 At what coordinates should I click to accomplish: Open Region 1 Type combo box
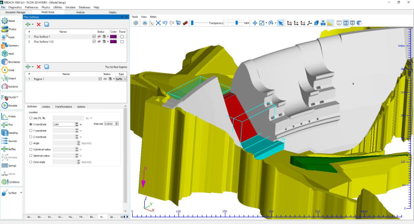click(x=121, y=79)
